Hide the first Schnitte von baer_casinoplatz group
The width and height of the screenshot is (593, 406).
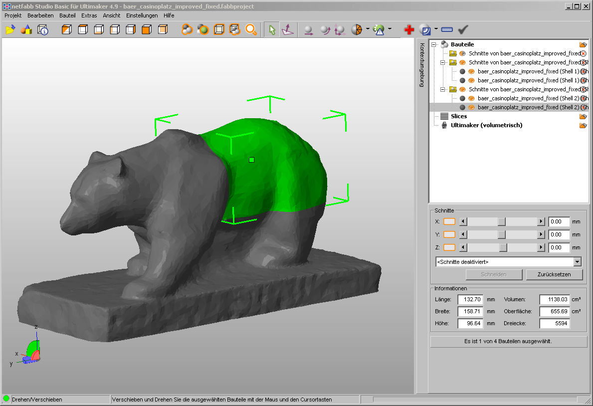pos(462,53)
